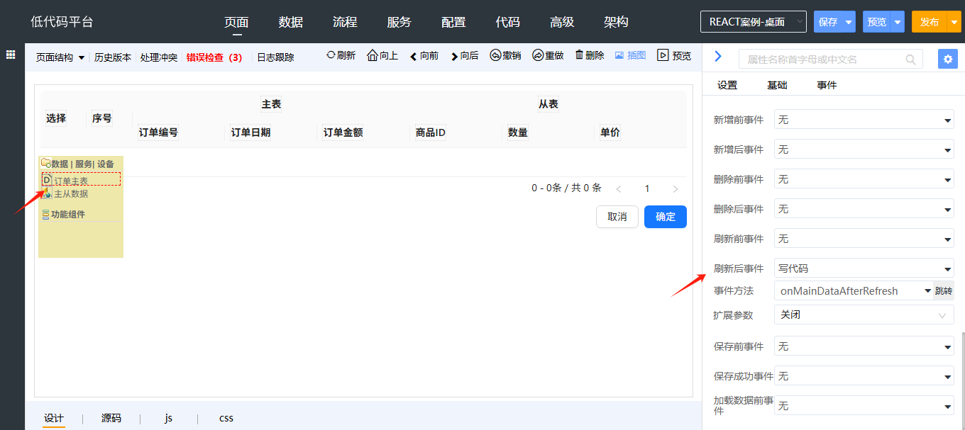Open 历史版本 history versions
The height and width of the screenshot is (430, 965).
pyautogui.click(x=113, y=57)
